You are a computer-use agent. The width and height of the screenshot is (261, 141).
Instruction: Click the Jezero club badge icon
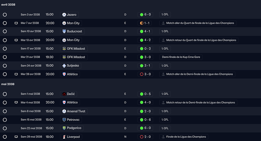[x=64, y=15]
